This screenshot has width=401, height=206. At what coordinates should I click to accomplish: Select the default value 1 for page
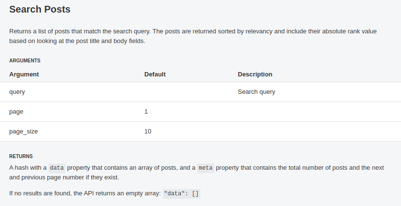146,112
